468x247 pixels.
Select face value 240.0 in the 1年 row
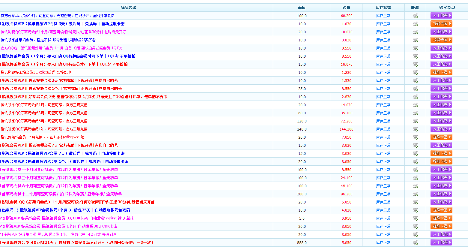tap(302, 129)
